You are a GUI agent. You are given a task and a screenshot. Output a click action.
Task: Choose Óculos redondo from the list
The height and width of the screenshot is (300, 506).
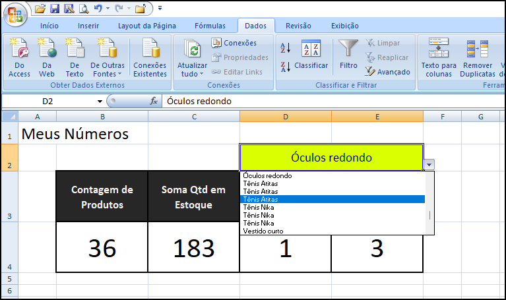332,176
